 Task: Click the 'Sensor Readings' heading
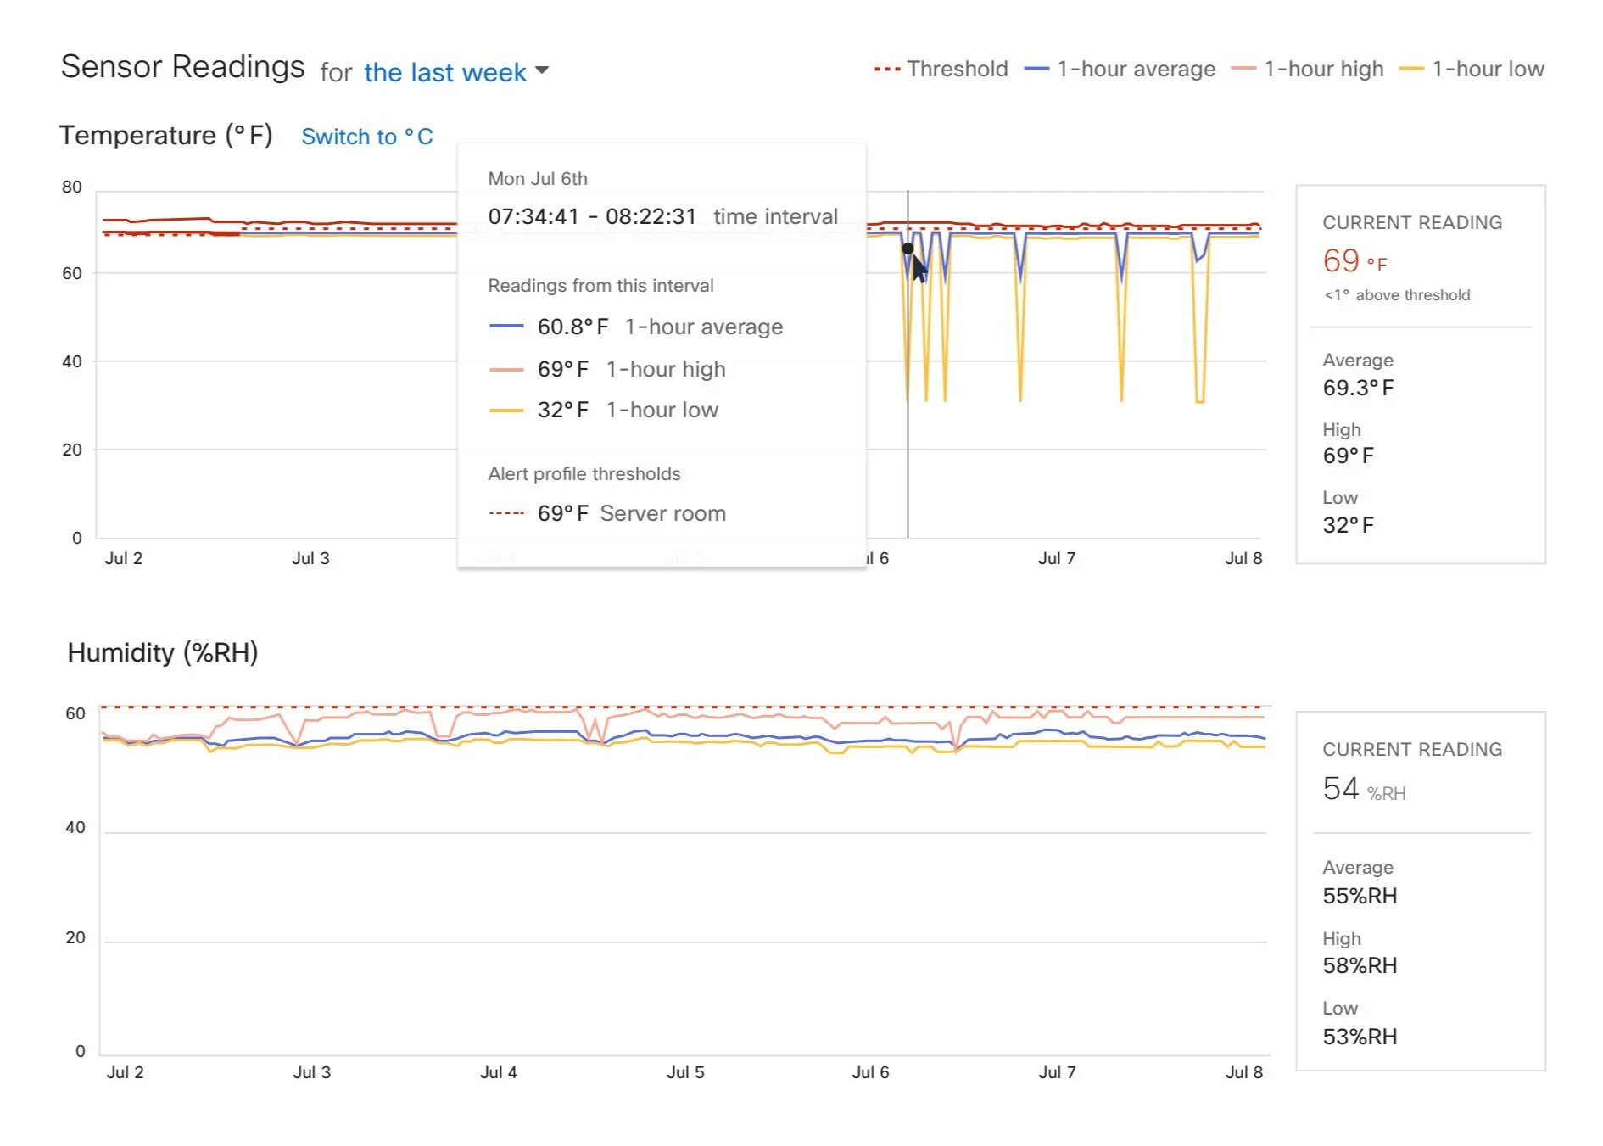(x=182, y=67)
